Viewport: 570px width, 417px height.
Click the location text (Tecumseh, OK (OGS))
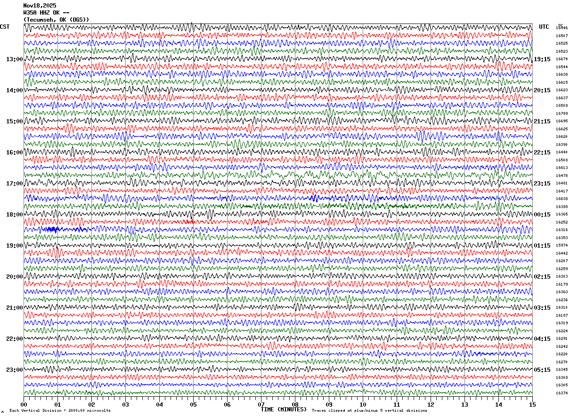[56, 20]
